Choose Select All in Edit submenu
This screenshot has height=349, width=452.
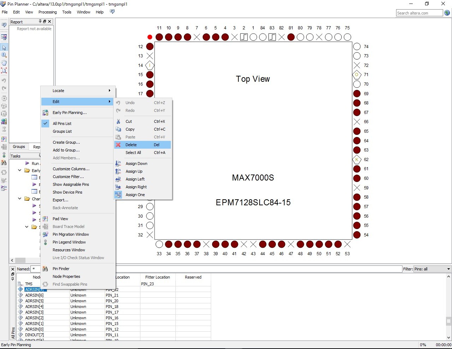[143, 153]
